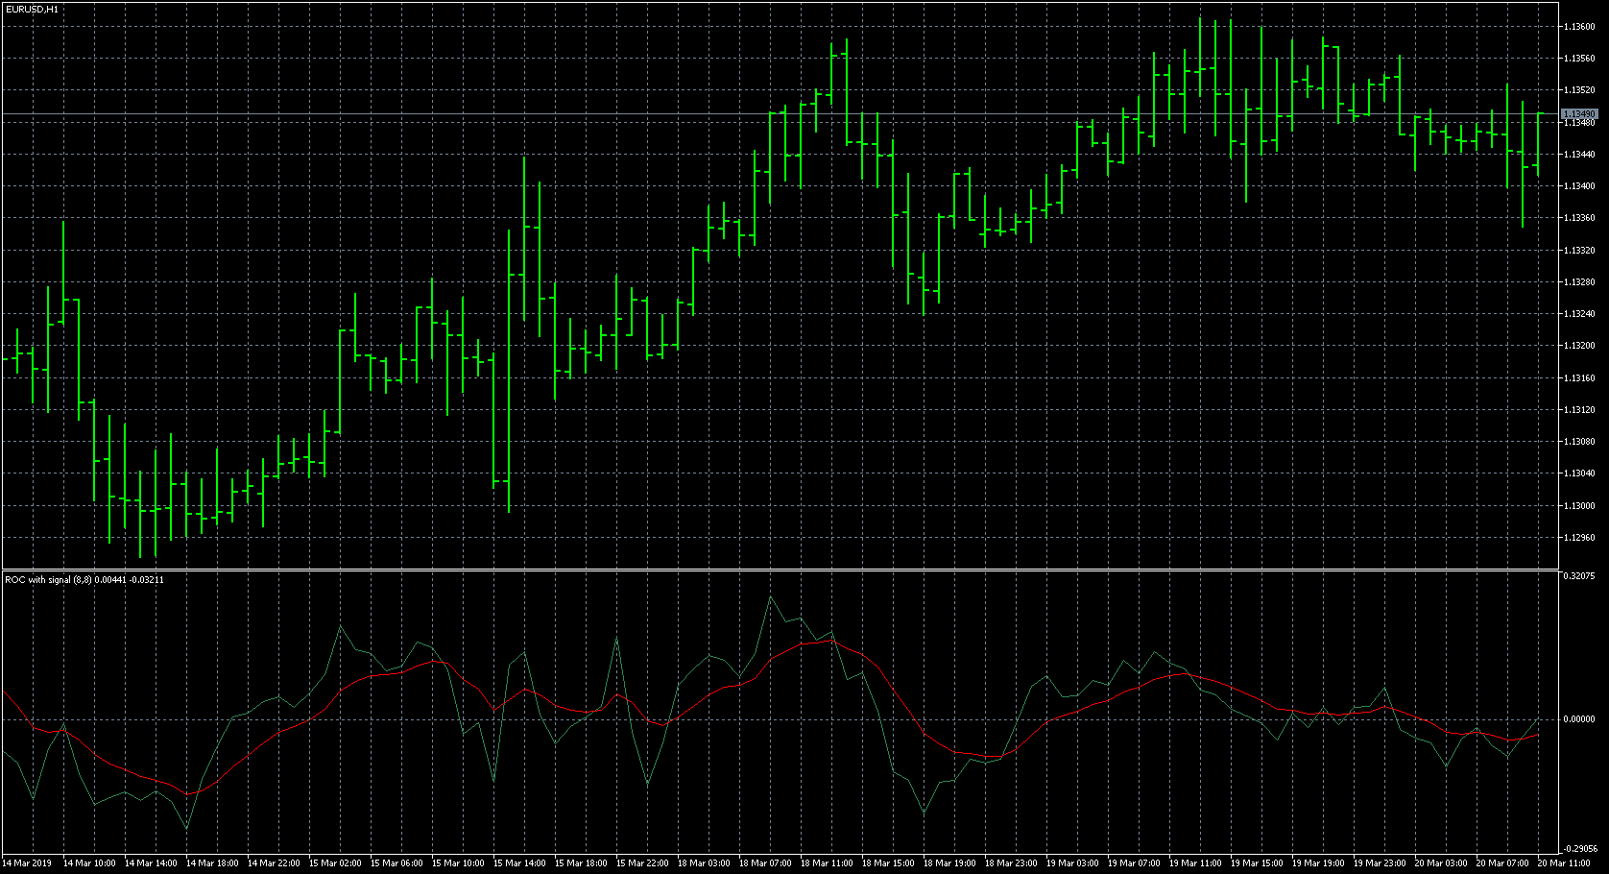
Task: Click the 20 Mar 11:00 time label
Action: (1564, 863)
